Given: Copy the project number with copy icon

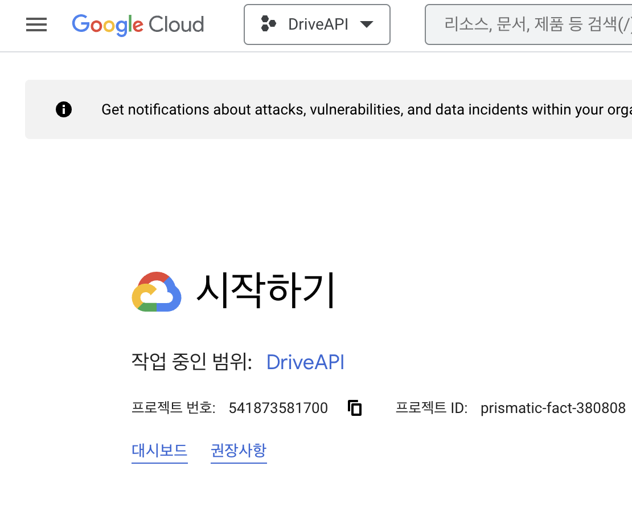Looking at the screenshot, I should [x=355, y=408].
